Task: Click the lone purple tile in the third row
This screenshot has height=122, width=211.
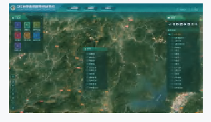Action: point(17,45)
